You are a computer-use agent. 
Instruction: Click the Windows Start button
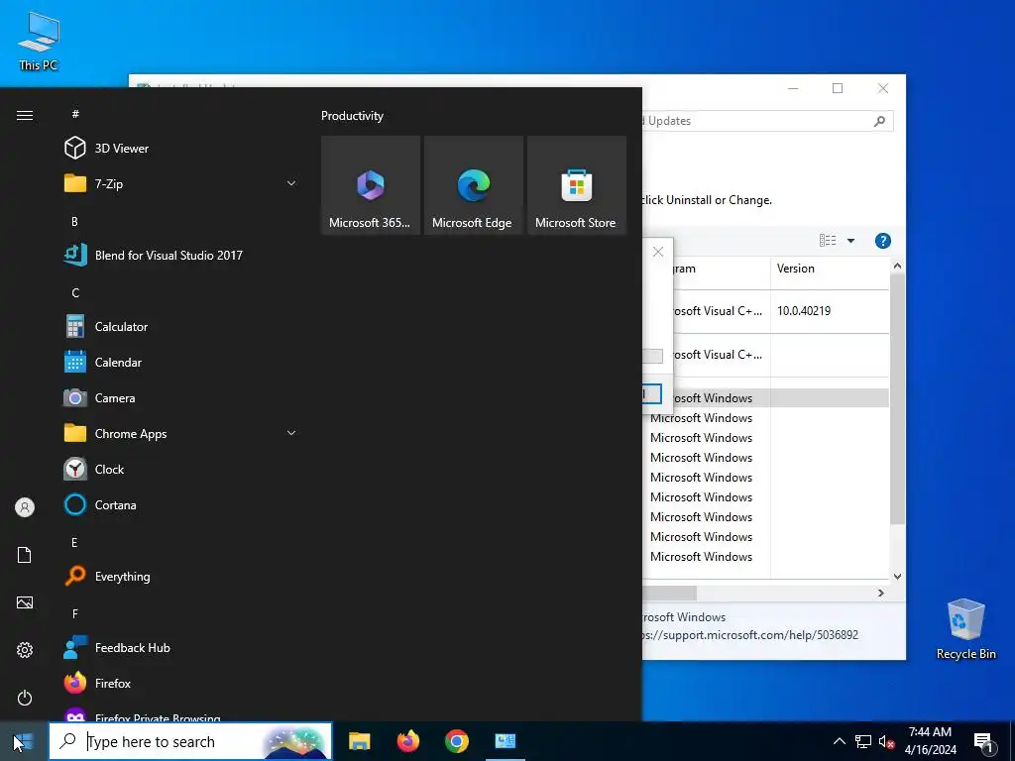tap(24, 741)
